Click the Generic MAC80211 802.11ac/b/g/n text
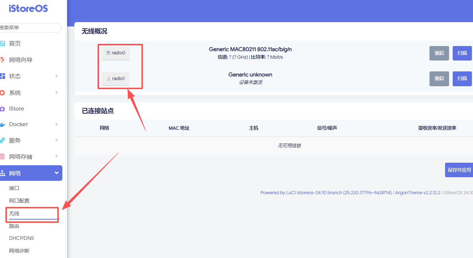This screenshot has height=258, width=473. point(250,49)
